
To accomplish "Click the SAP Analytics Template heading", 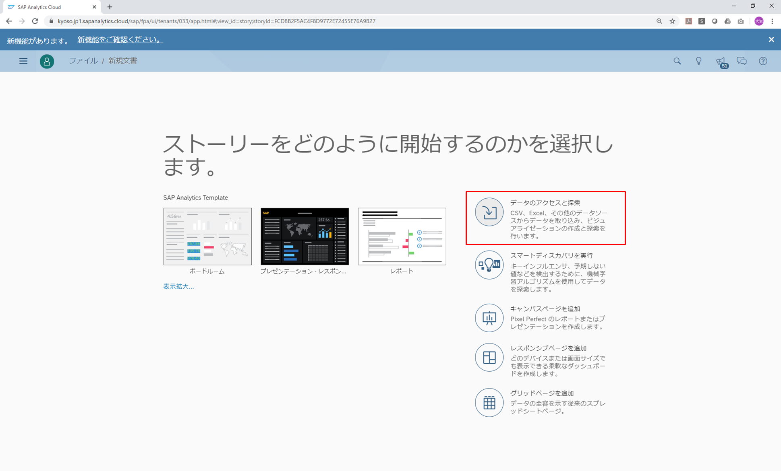I will [195, 197].
